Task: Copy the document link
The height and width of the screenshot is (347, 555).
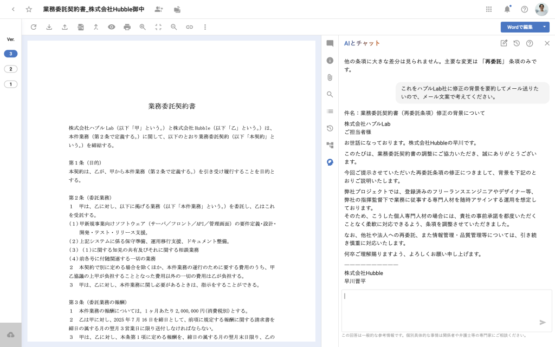Action: click(x=190, y=27)
